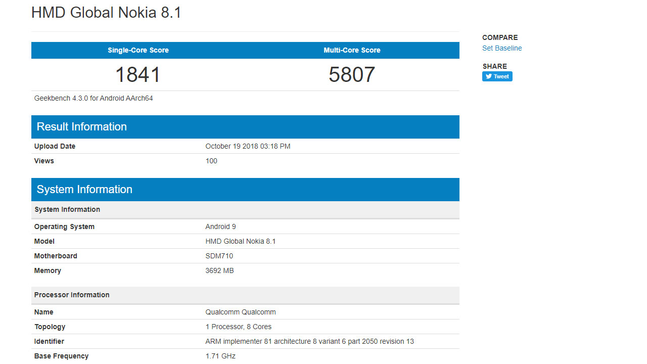Click the Set Baseline link
Viewport: 647px width, 364px height.
tap(502, 48)
